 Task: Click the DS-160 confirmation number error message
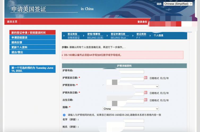click(123, 55)
